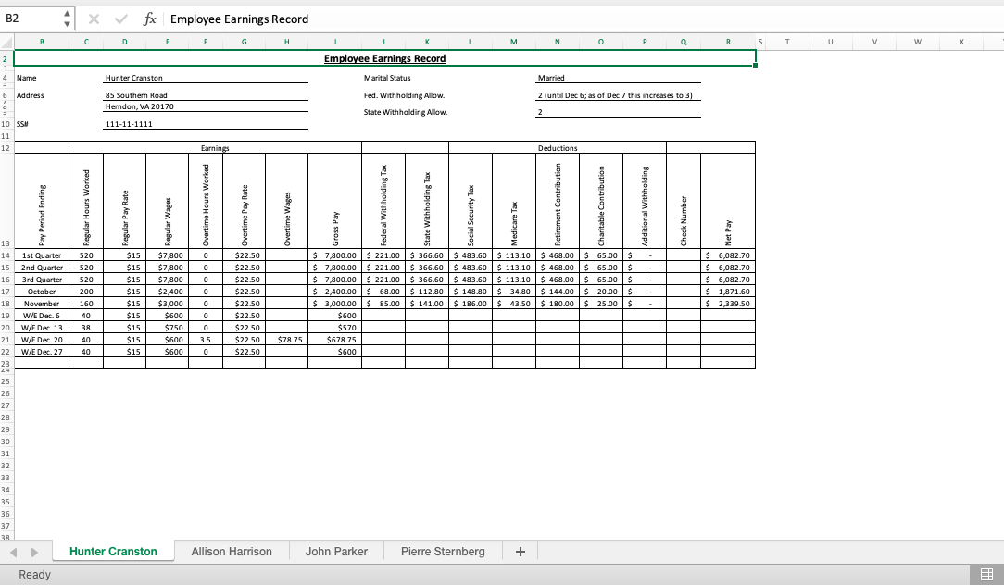Click the federal withholding allowance note cell
This screenshot has width=1004, height=585.
(619, 94)
